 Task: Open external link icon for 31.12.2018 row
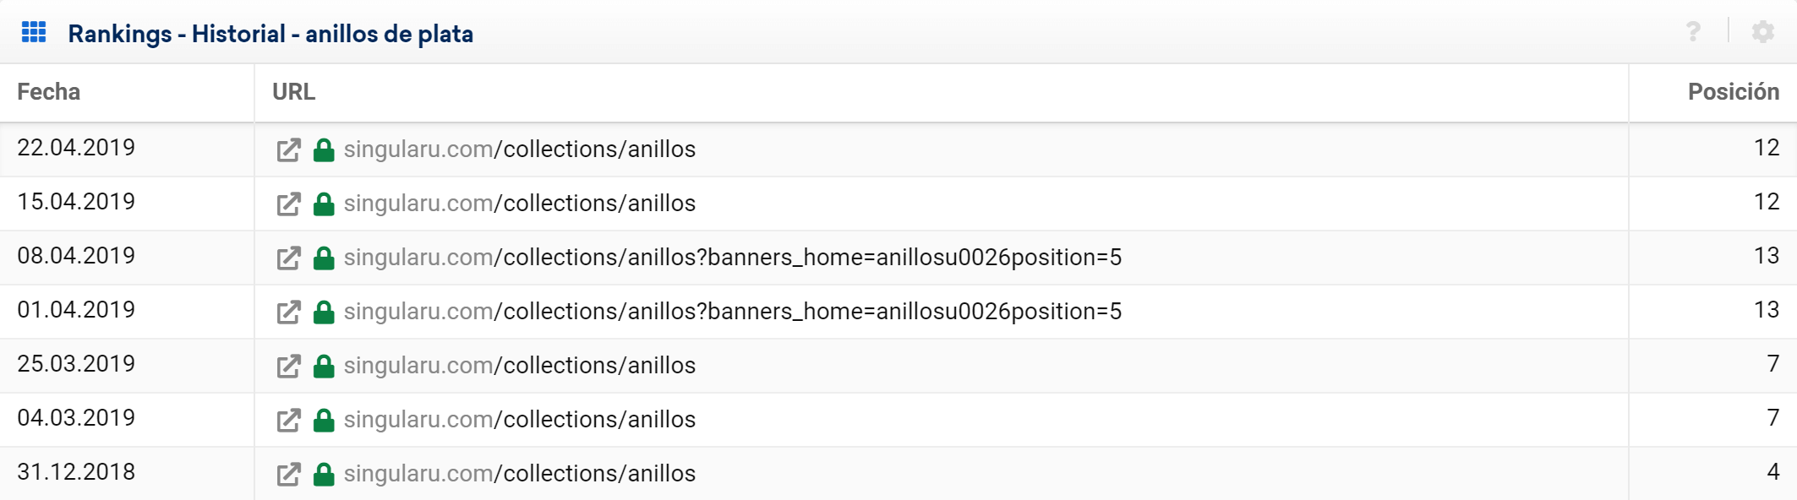(x=288, y=475)
